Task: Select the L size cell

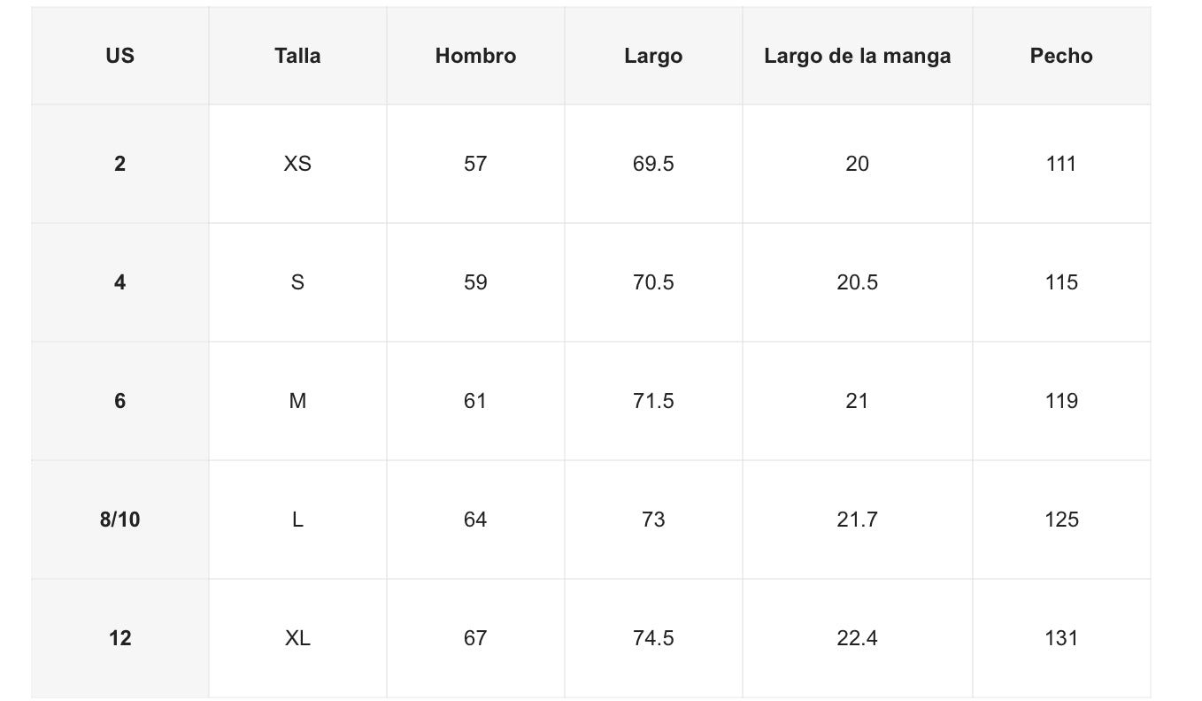Action: point(297,520)
